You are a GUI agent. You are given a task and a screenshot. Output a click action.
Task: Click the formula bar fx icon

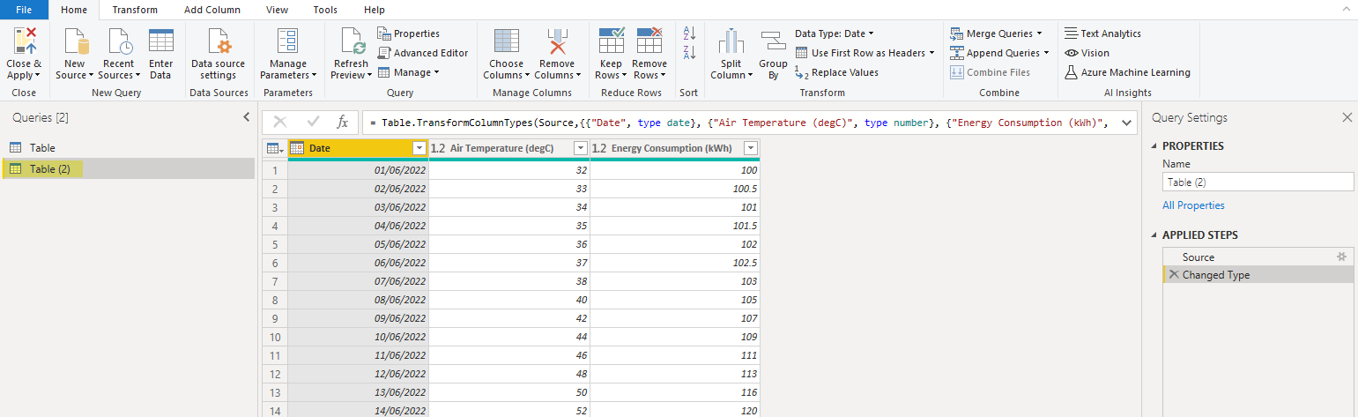coord(343,123)
